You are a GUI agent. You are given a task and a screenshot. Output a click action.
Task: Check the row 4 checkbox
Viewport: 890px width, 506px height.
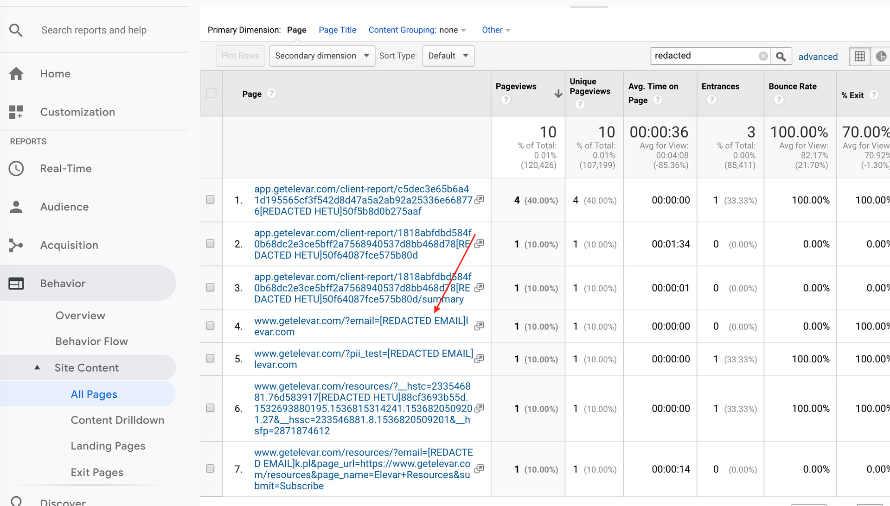point(210,326)
